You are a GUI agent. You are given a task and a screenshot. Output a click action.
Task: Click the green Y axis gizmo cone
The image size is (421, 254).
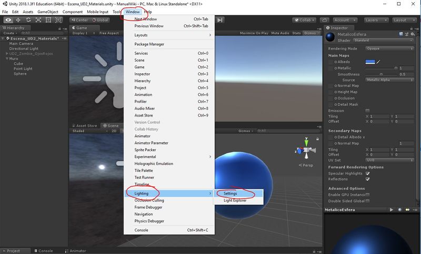tap(306, 142)
